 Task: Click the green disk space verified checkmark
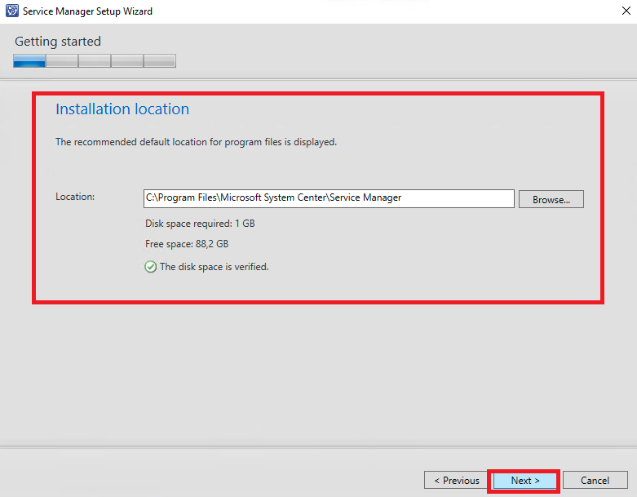click(151, 267)
